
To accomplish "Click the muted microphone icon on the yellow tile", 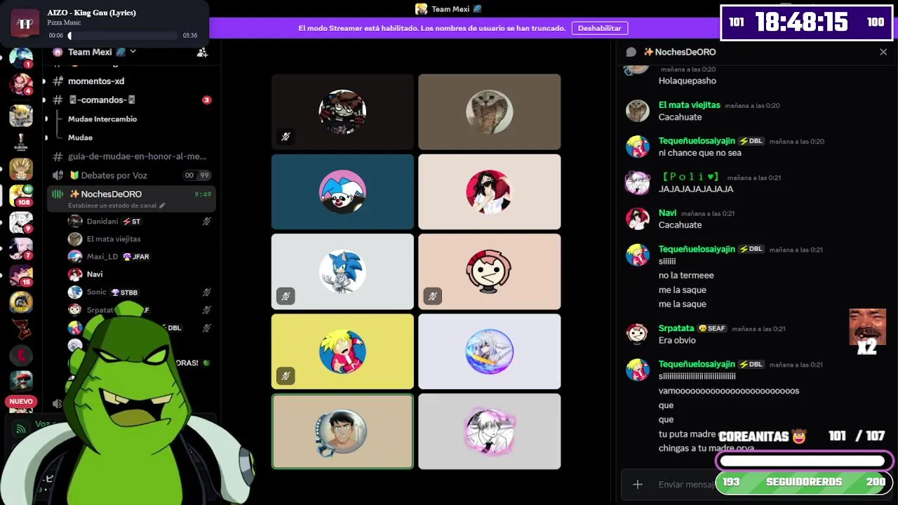I will pyautogui.click(x=286, y=376).
